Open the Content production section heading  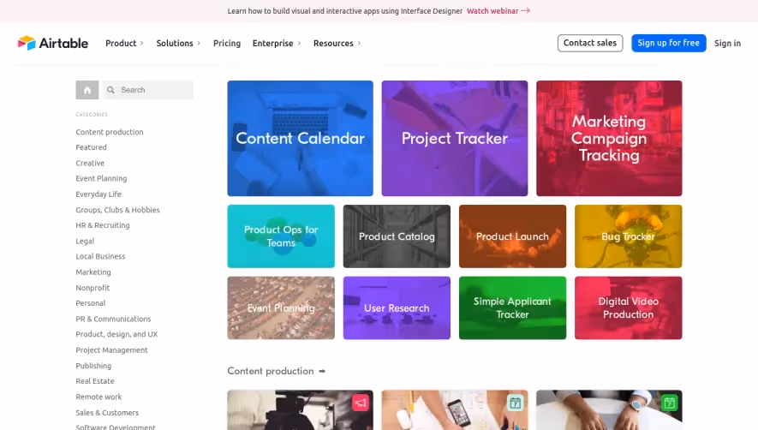[x=271, y=371]
